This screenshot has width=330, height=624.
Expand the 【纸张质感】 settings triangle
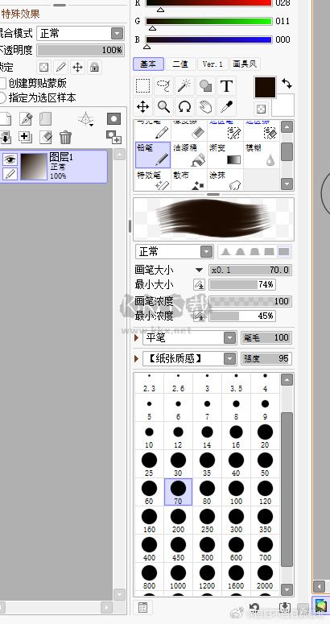click(x=137, y=358)
